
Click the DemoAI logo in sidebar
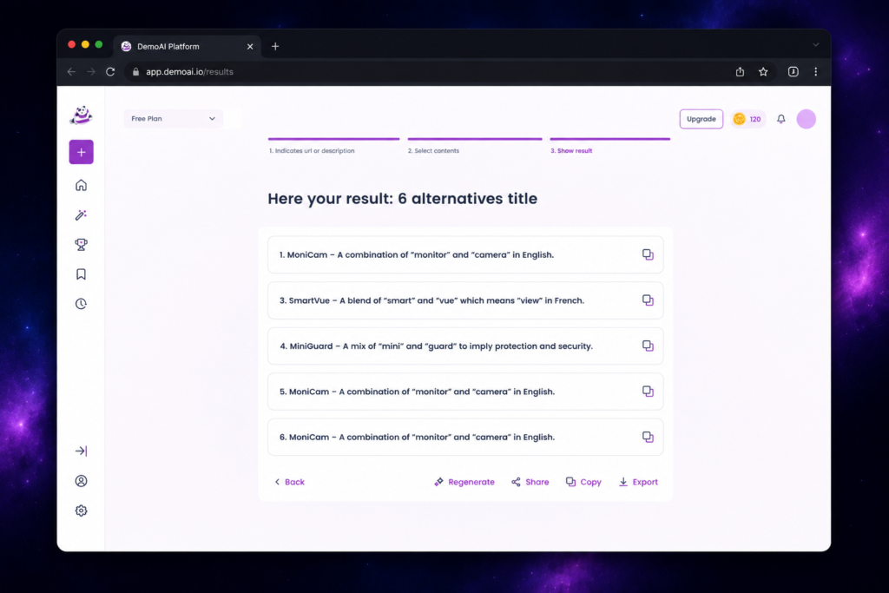81,115
